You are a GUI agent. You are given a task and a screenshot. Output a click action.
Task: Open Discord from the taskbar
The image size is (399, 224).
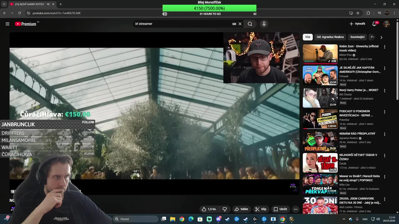click(x=218, y=219)
